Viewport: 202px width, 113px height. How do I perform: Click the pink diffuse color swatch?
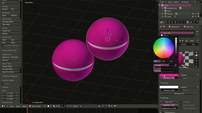coord(169,75)
